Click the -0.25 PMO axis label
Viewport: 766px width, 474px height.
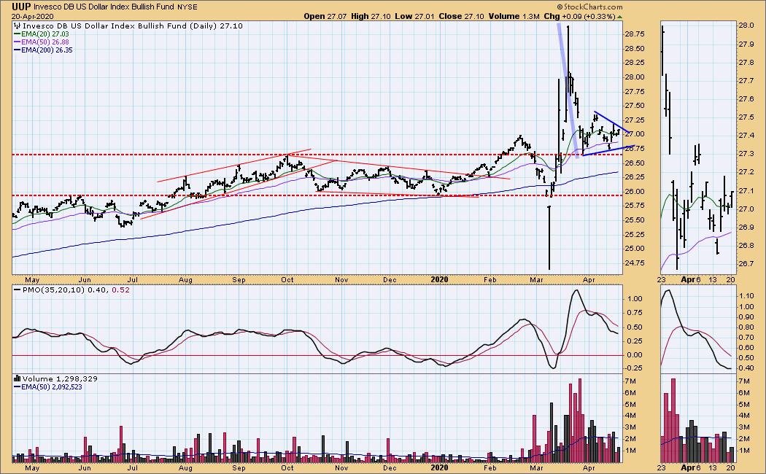634,368
